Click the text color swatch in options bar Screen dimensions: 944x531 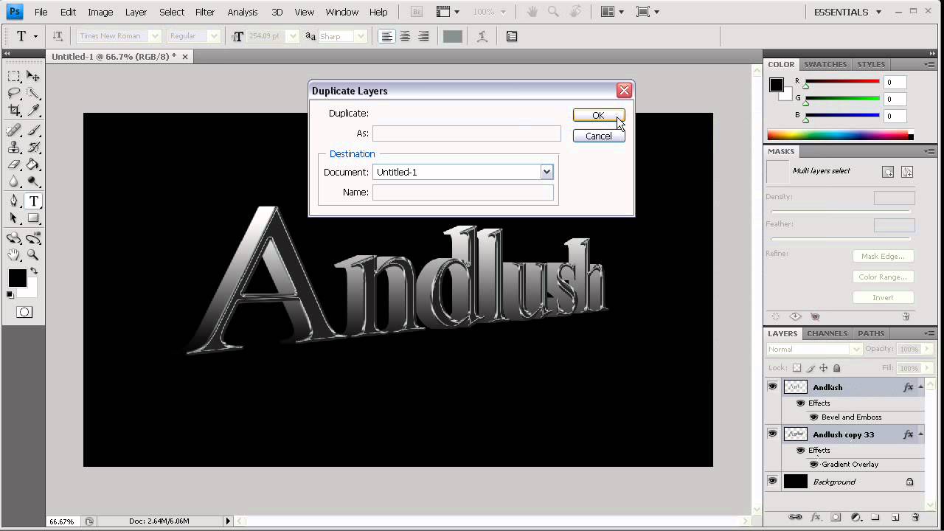click(x=452, y=36)
